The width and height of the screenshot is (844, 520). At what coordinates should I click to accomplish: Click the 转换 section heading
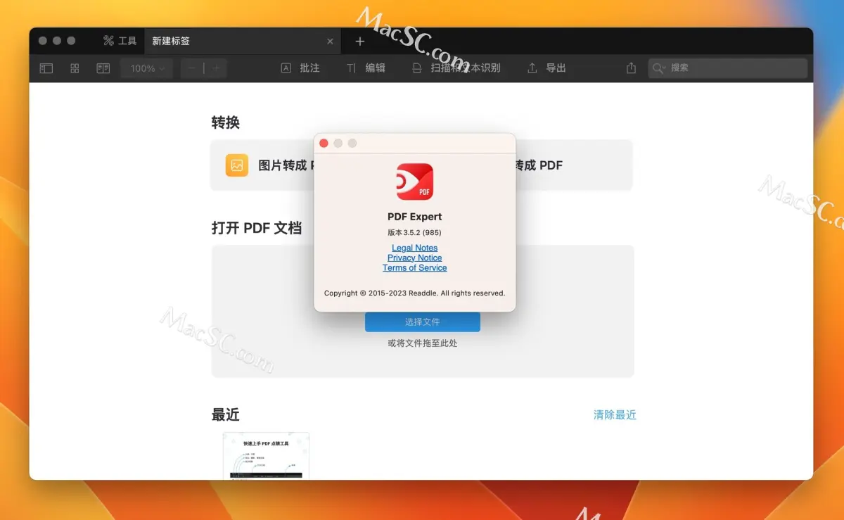point(226,122)
